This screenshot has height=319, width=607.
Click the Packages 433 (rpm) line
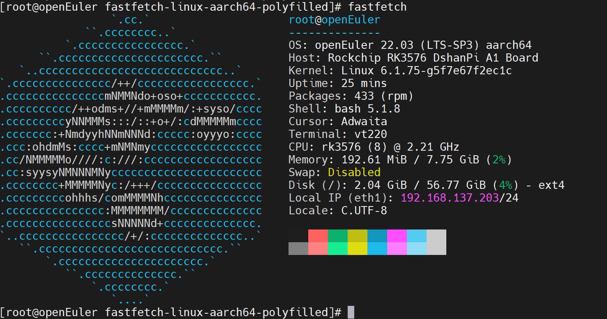351,96
